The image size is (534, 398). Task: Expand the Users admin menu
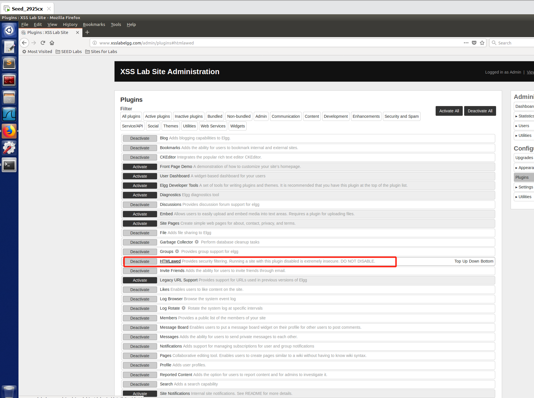tap(524, 126)
